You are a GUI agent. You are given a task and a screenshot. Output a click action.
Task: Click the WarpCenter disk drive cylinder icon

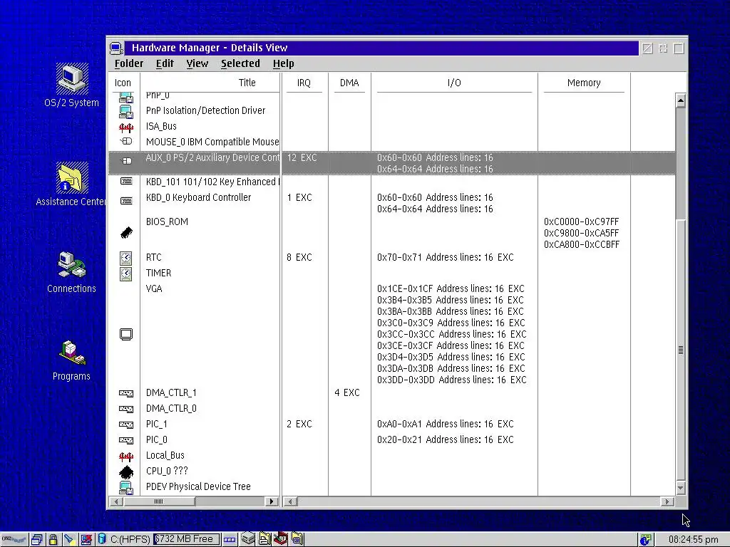coord(102,539)
